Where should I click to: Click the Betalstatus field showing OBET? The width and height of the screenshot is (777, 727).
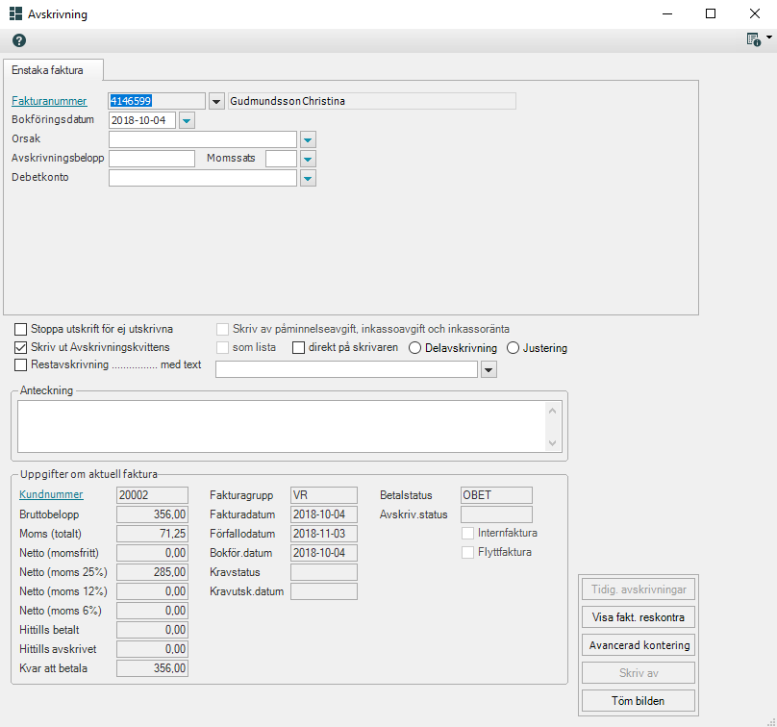point(496,495)
